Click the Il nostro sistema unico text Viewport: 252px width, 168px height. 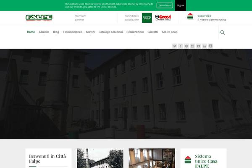[212, 20]
